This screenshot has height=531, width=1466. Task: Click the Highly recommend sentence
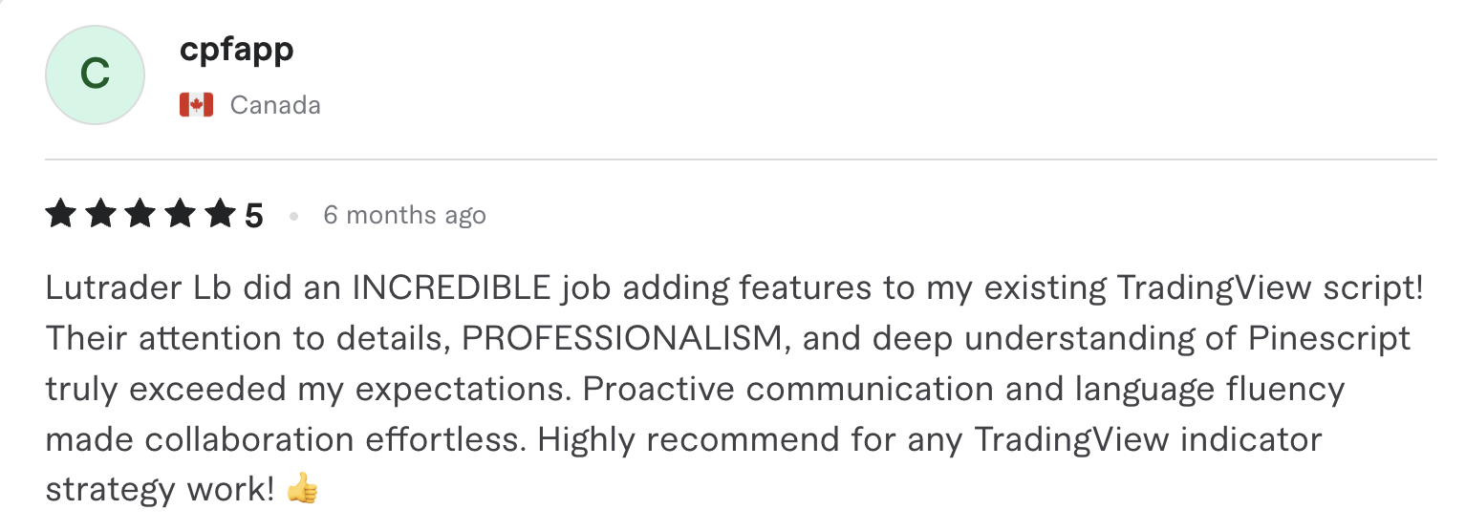[930, 439]
